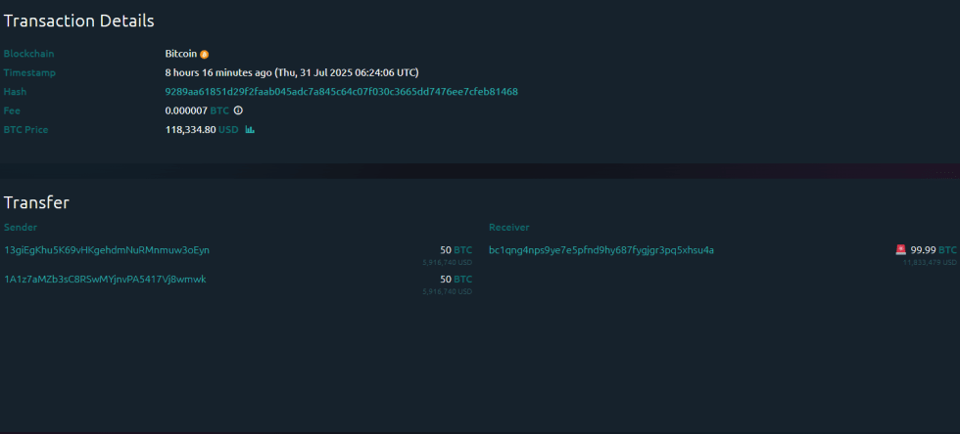960x434 pixels.
Task: Click the Sender column label
Action: (21, 228)
